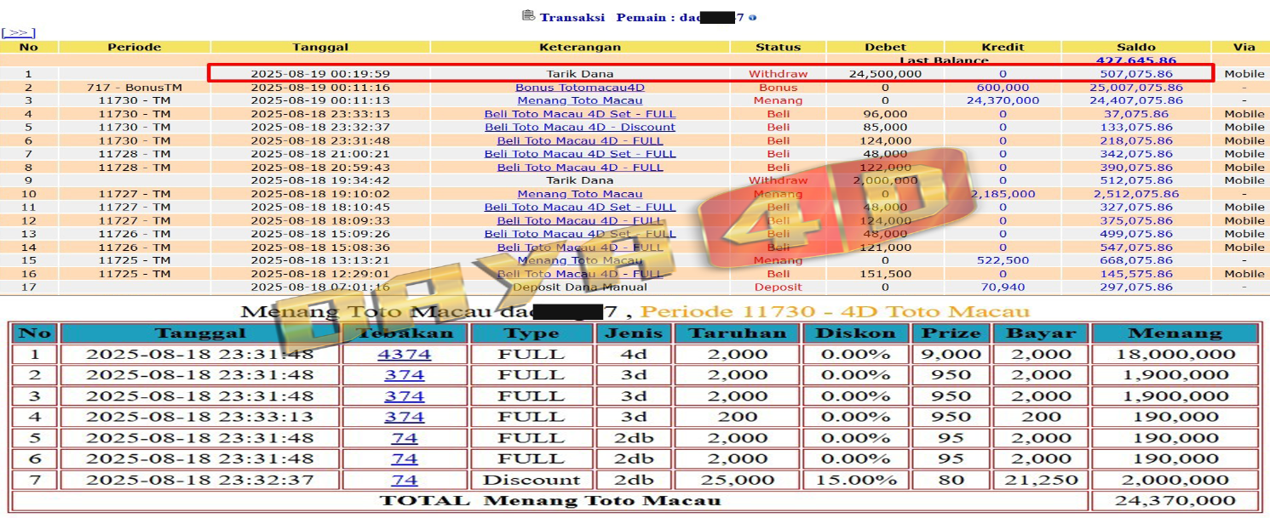Viewport: 1270px width, 518px height.
Task: Open row 4 Beli Toto Macau 4D Set - FULL
Action: tap(579, 114)
